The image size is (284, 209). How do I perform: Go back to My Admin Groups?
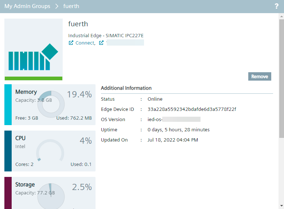[x=27, y=6]
